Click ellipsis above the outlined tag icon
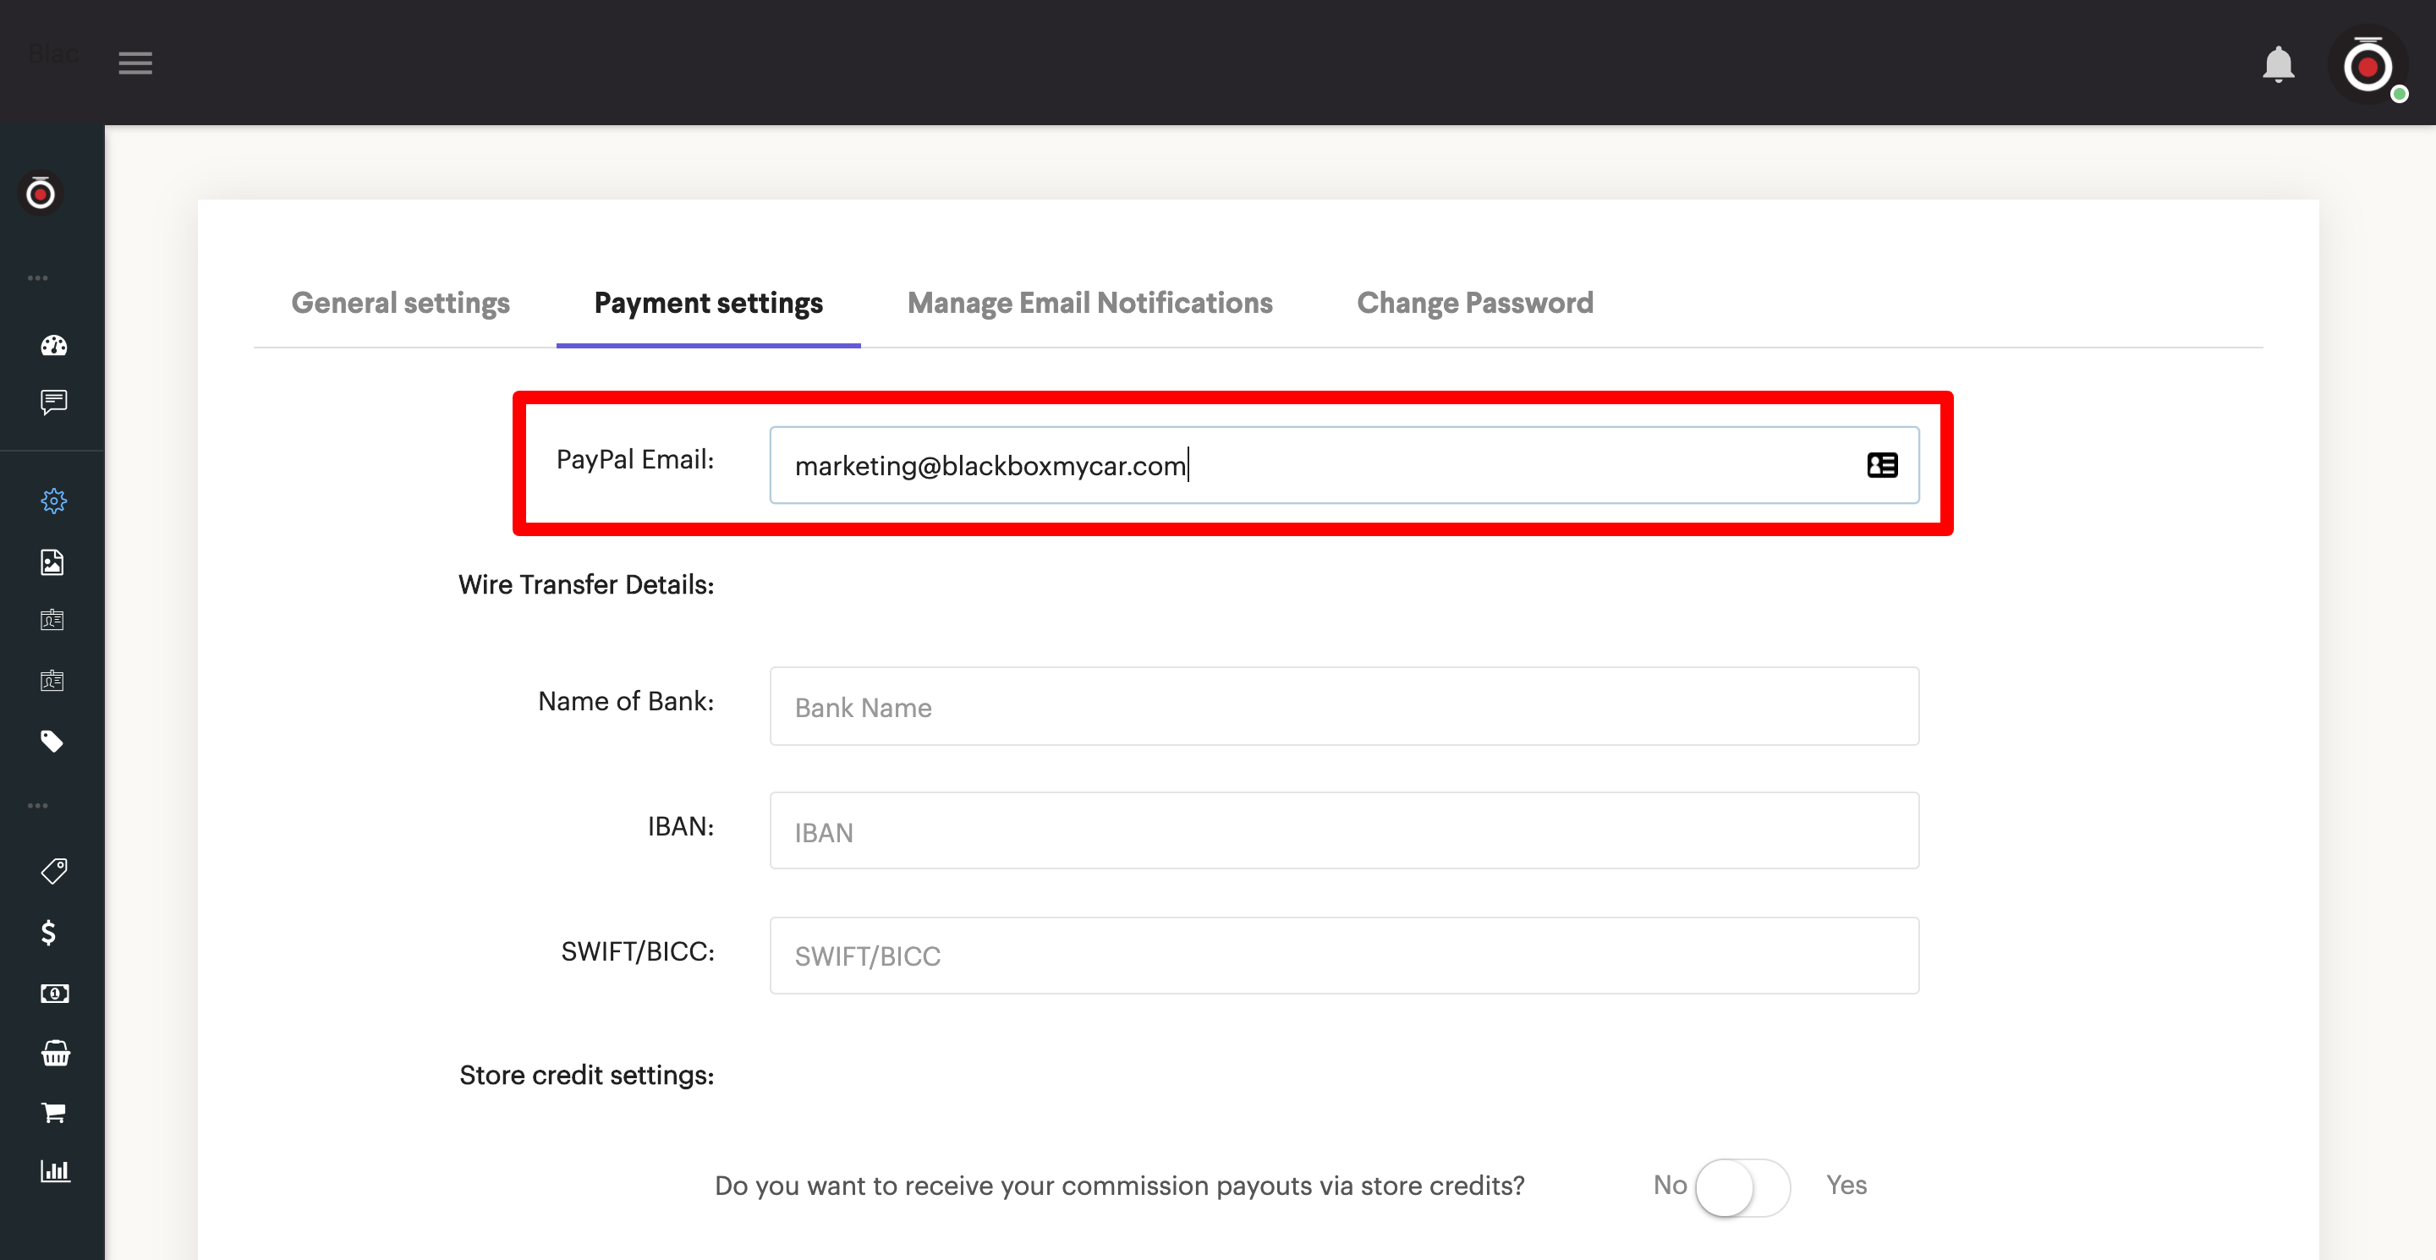Viewport: 2436px width, 1260px height. [x=38, y=805]
